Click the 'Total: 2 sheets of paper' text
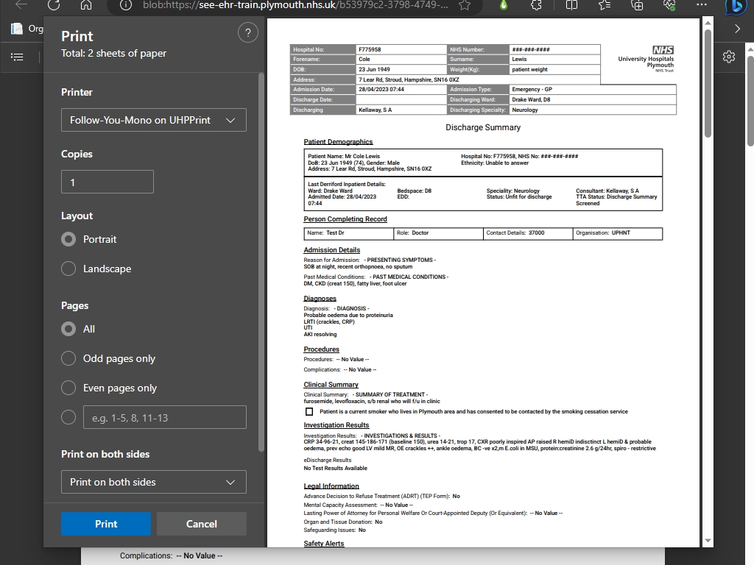 [113, 53]
